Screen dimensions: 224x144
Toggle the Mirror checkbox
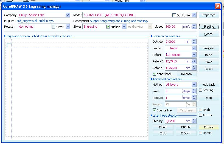click(x=53, y=27)
